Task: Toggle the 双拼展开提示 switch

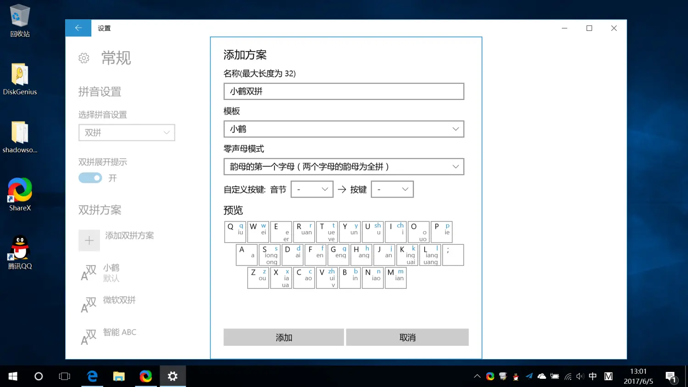Action: [90, 178]
